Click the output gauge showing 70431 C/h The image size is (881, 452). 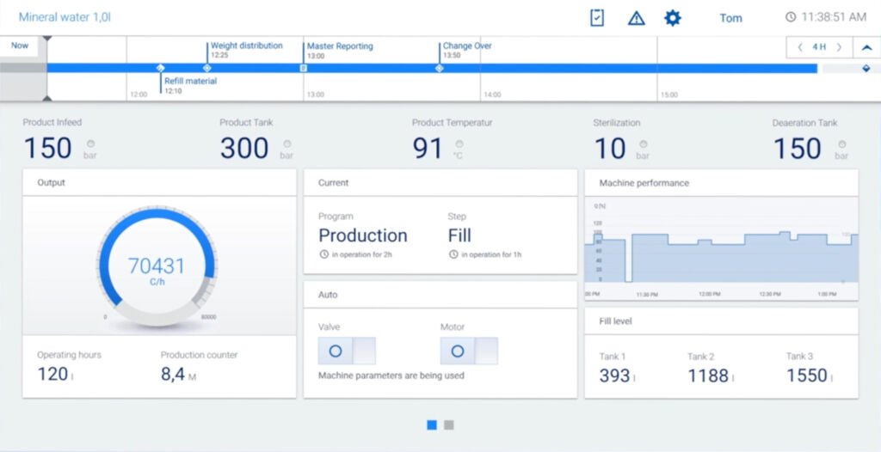click(157, 266)
